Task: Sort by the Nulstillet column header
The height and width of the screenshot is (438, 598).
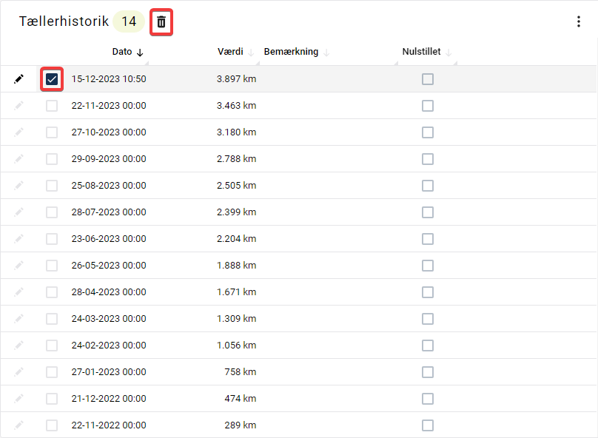Action: click(421, 52)
